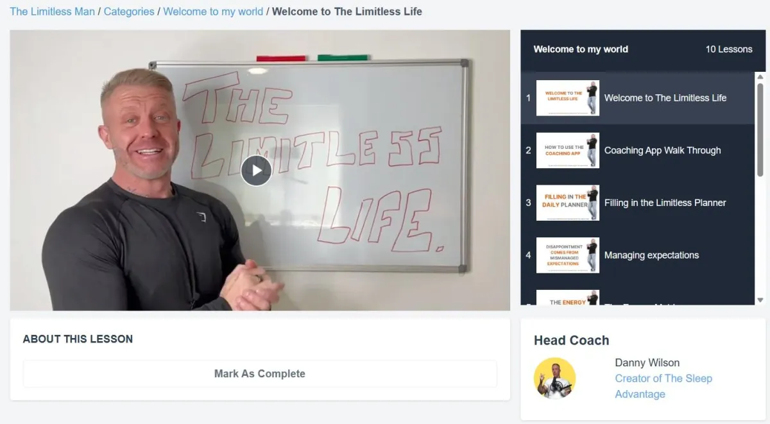Open the Coaching App Walk Through lesson
The width and height of the screenshot is (770, 424).
[638, 151]
